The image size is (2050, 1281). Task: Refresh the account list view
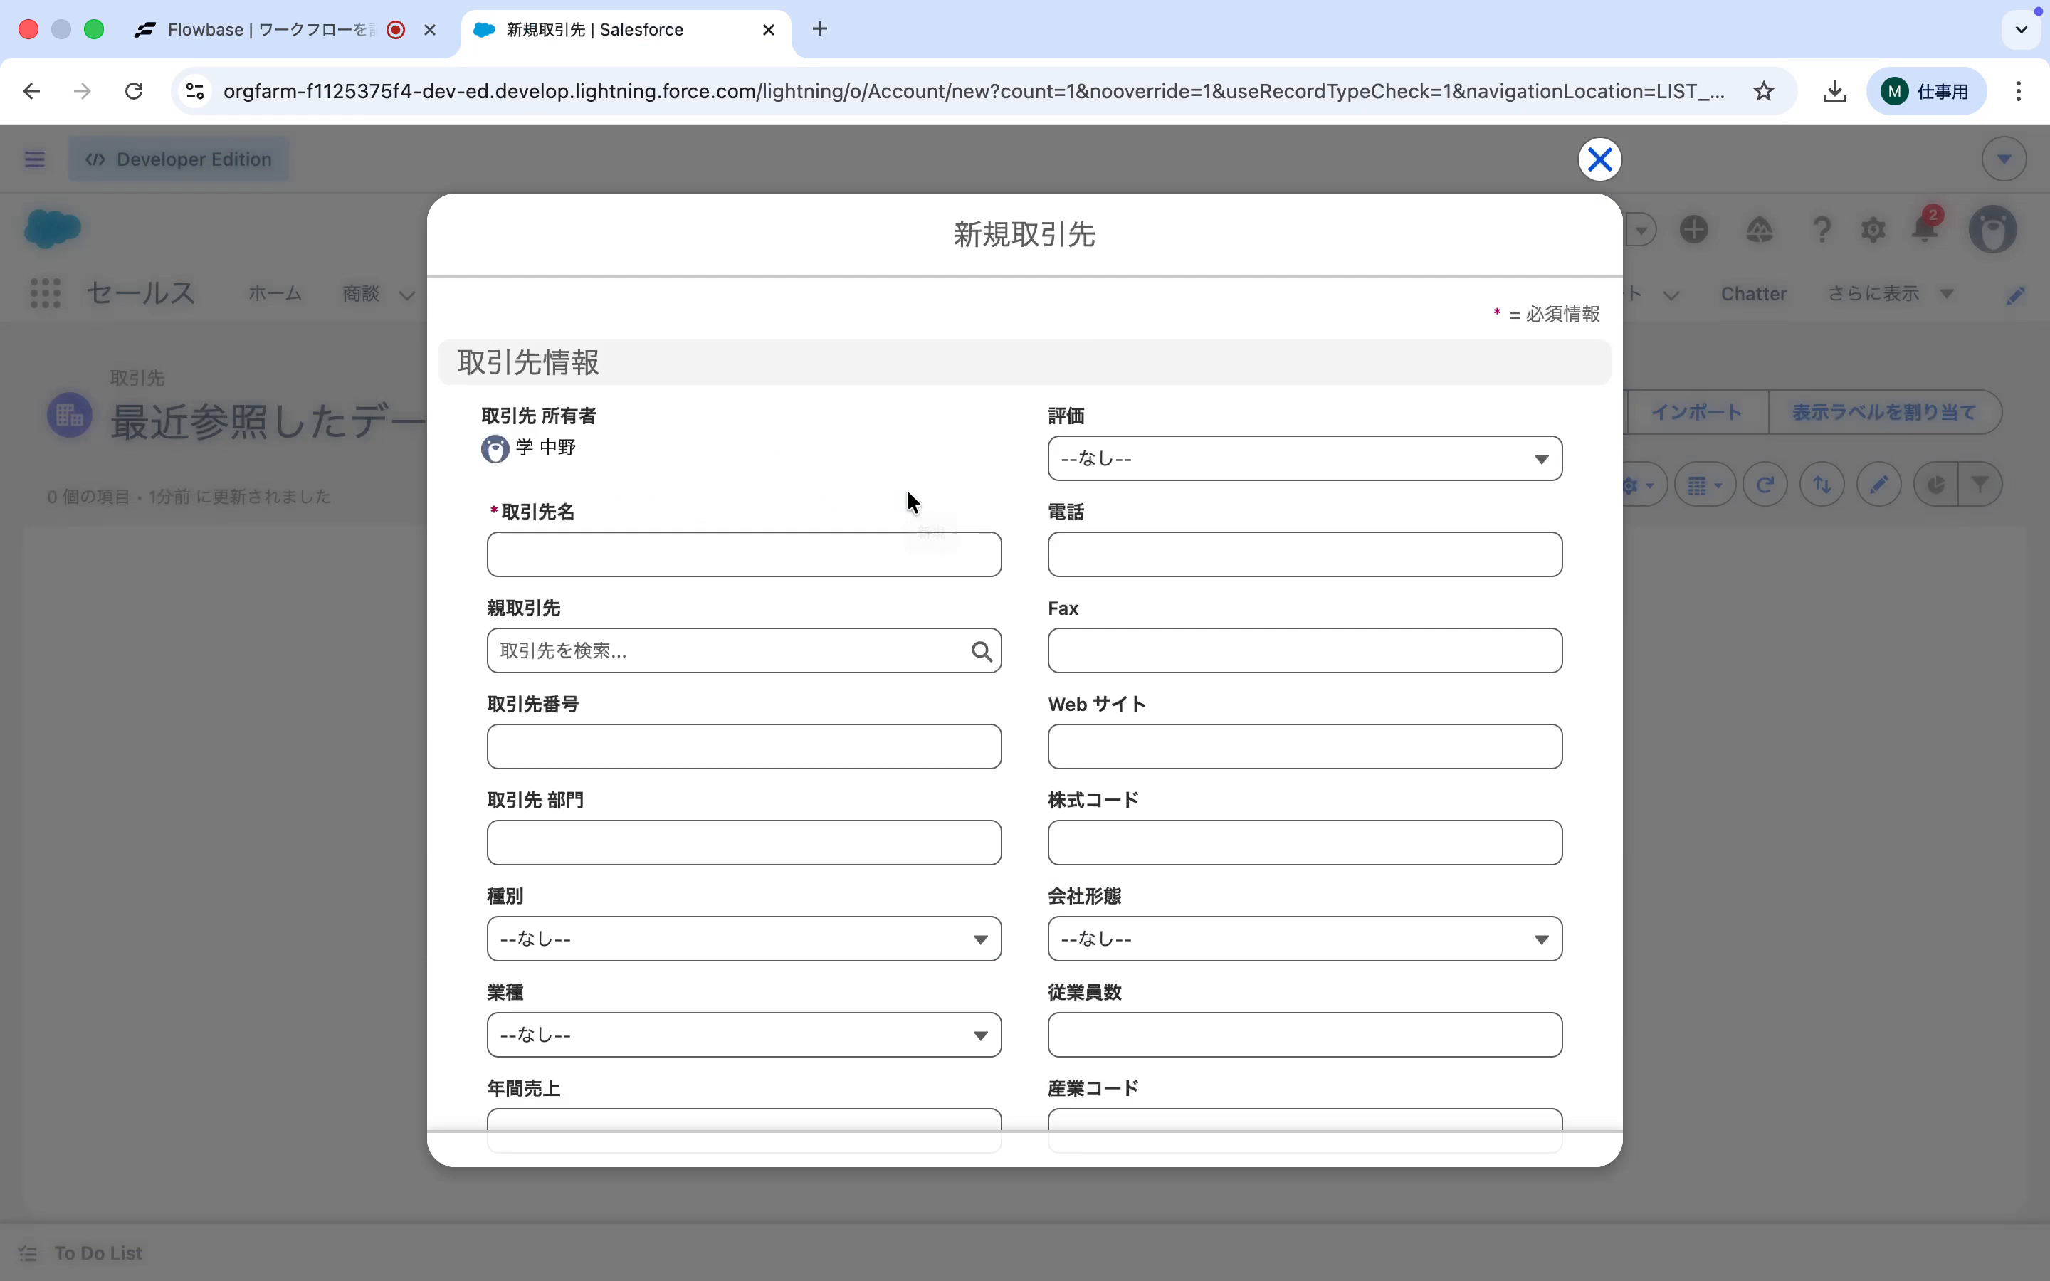tap(1765, 484)
